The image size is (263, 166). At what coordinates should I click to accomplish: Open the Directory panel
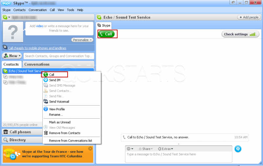pyautogui.click(x=22, y=140)
